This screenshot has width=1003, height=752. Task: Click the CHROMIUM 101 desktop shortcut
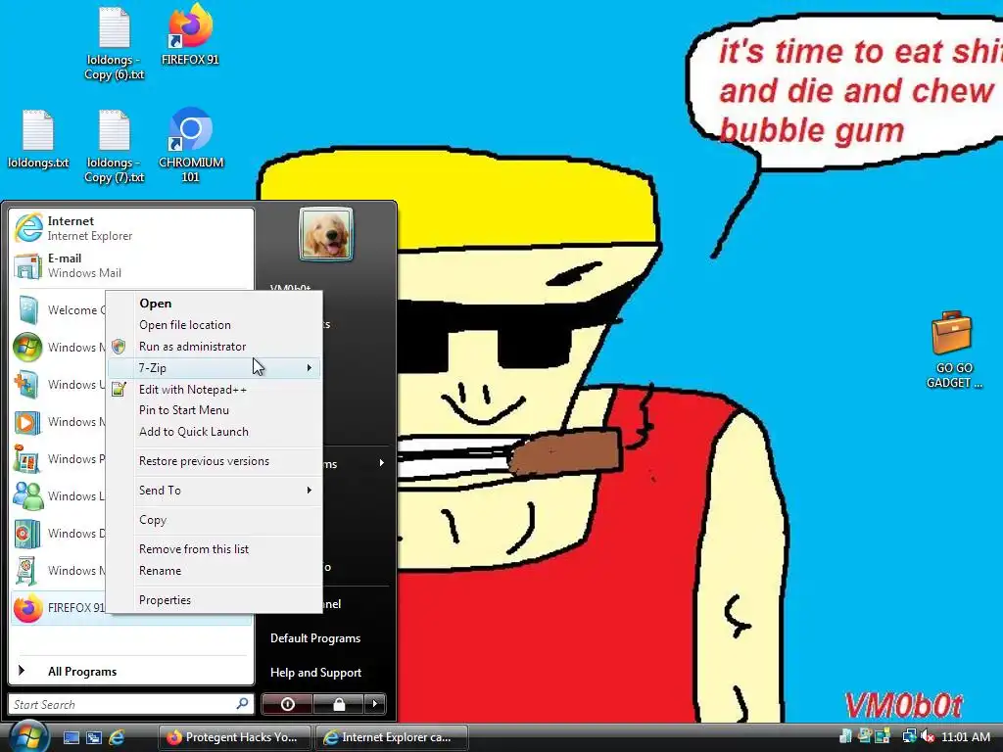[191, 146]
